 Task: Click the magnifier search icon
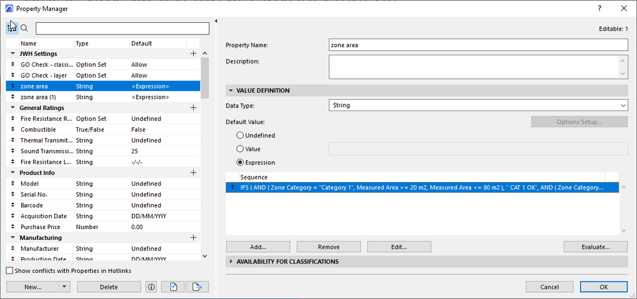24,28
